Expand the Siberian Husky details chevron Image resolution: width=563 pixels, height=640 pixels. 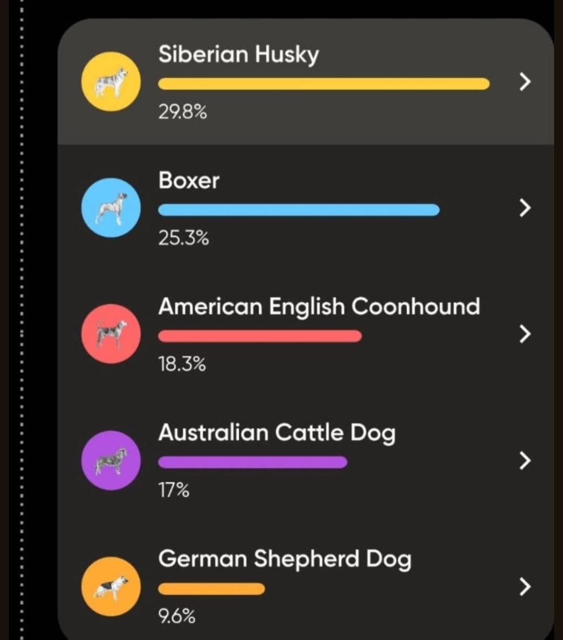525,82
